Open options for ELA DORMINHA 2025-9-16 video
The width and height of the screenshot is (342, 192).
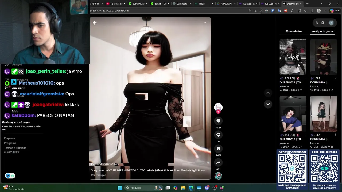coord(335,135)
